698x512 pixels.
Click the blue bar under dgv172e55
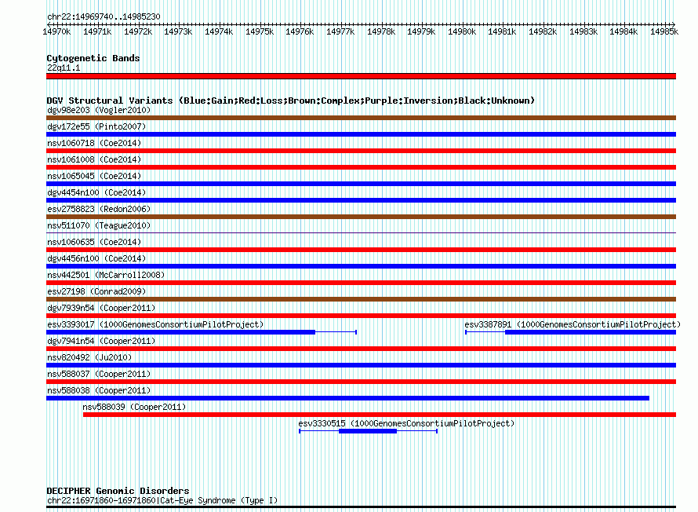pyautogui.click(x=361, y=134)
